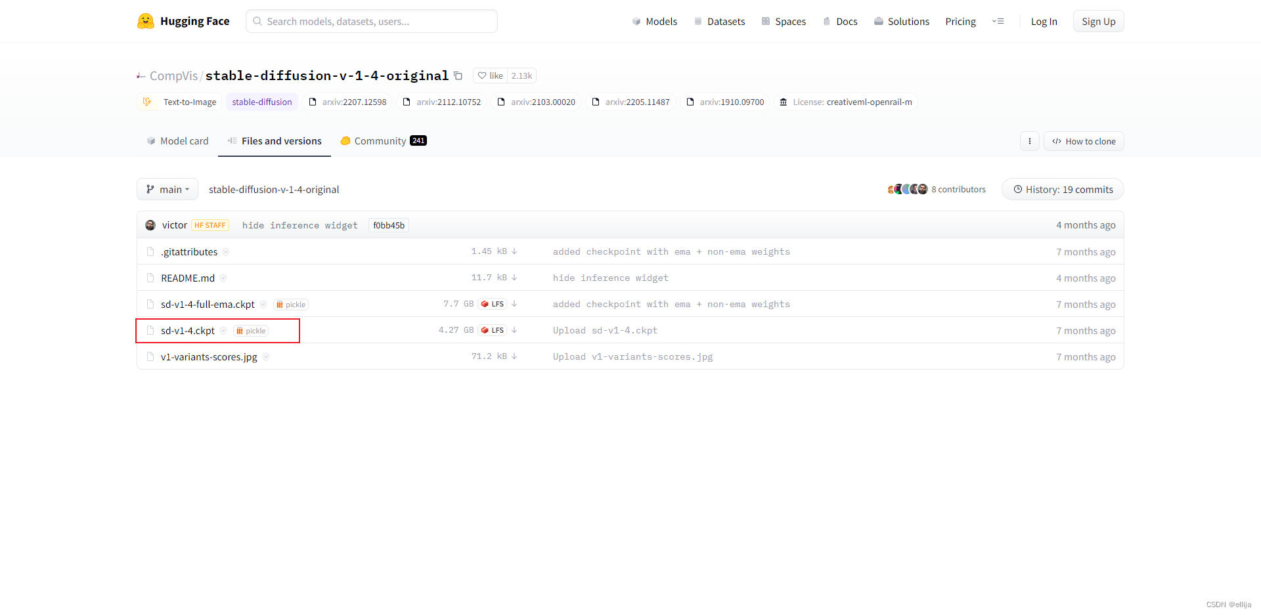
Task: Switch to the Files and versions tab
Action: click(x=275, y=141)
